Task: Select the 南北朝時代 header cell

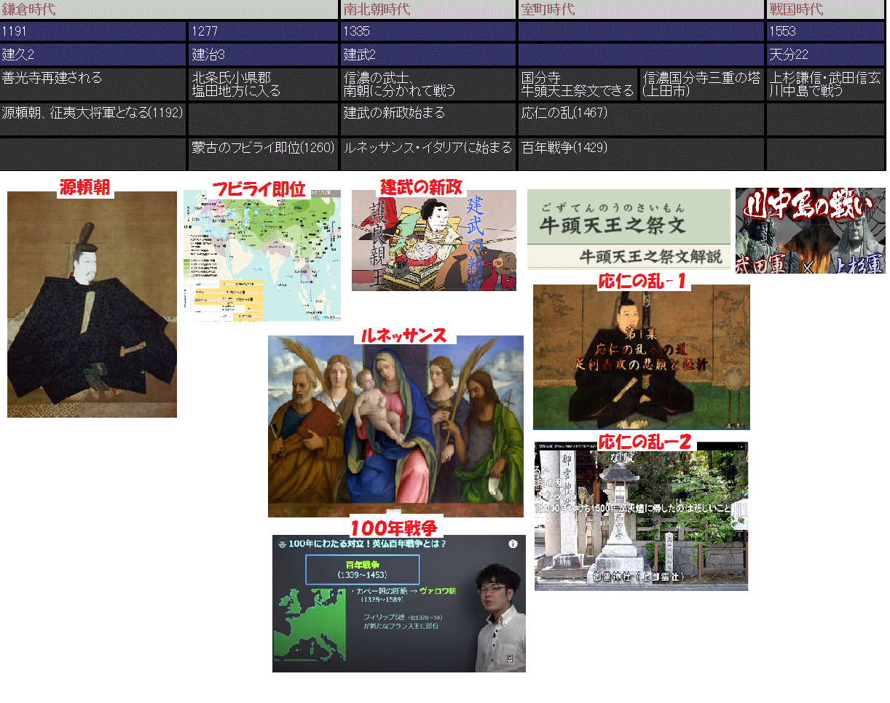Action: [428, 9]
